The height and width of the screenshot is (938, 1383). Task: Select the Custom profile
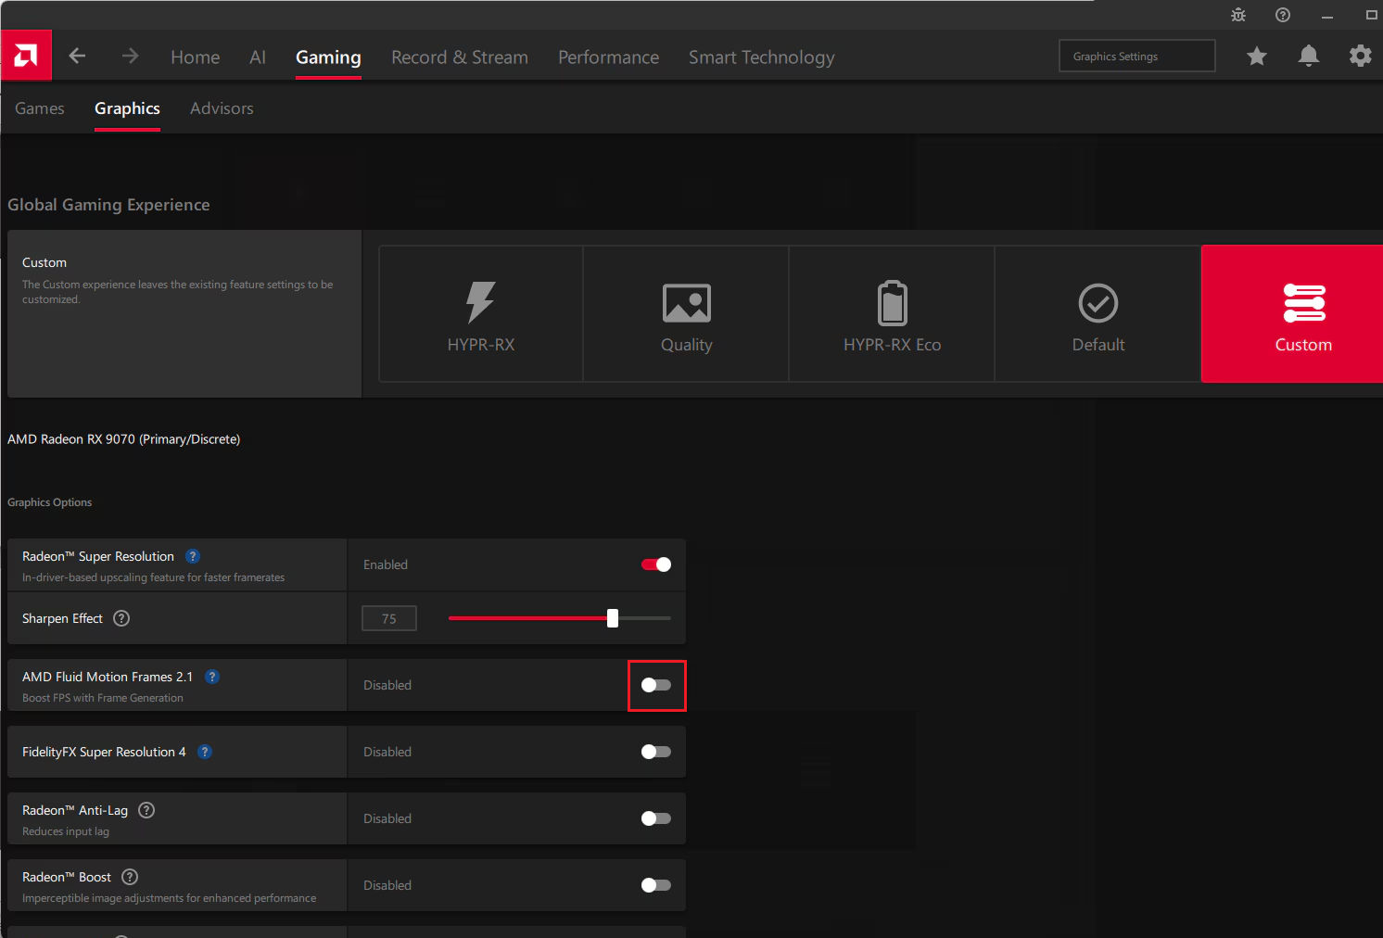pos(1292,313)
